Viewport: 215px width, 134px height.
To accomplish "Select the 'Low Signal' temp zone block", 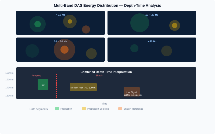I will 132,92.
